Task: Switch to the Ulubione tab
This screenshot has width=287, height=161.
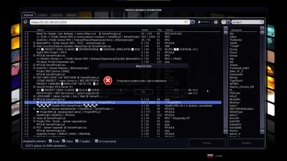Action: 57,15
